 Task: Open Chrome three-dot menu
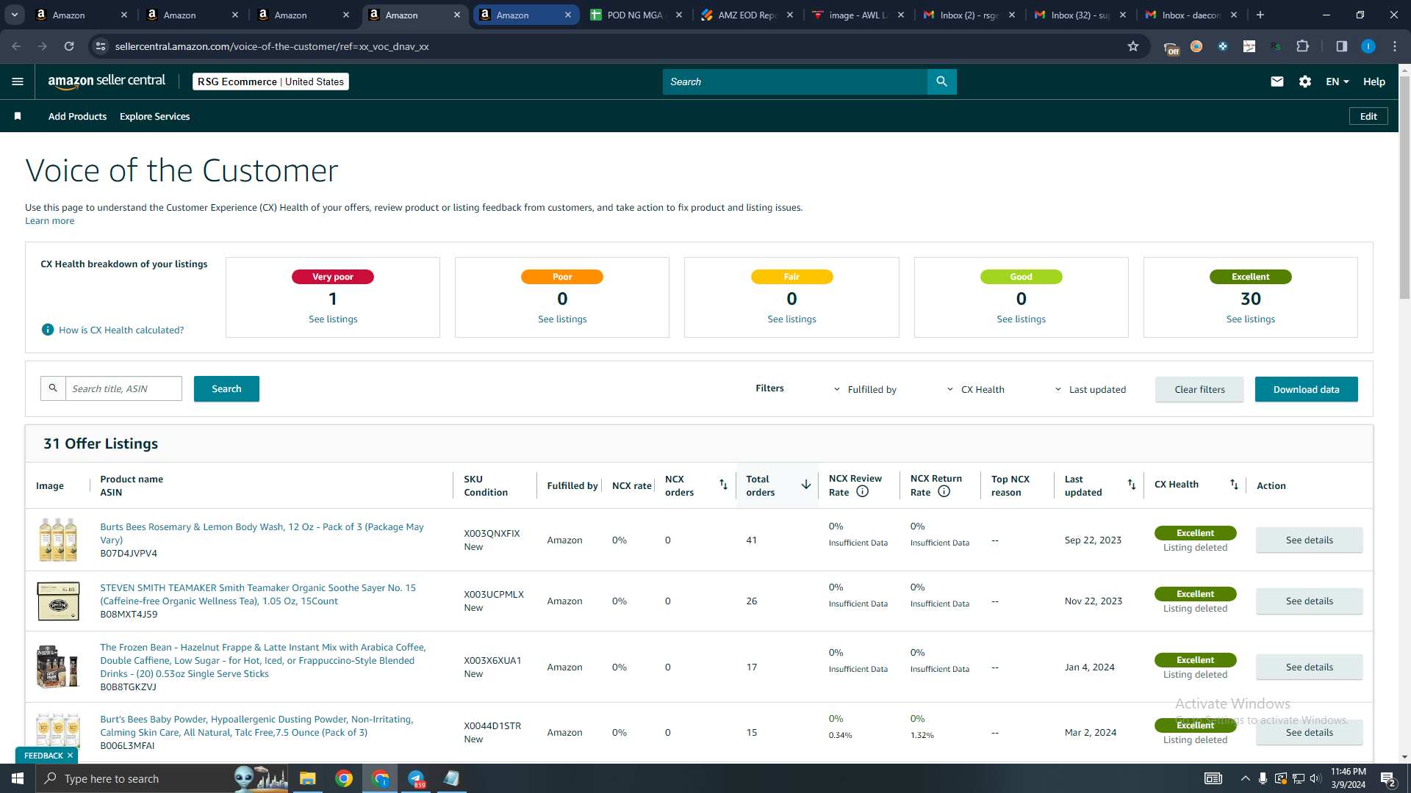click(1395, 46)
